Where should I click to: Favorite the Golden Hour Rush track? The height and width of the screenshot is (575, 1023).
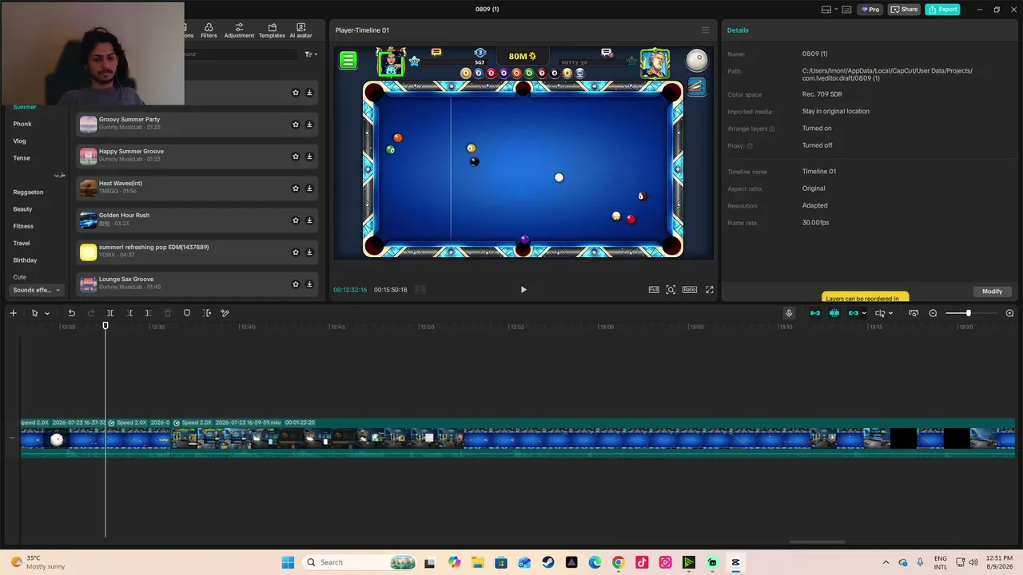click(296, 220)
